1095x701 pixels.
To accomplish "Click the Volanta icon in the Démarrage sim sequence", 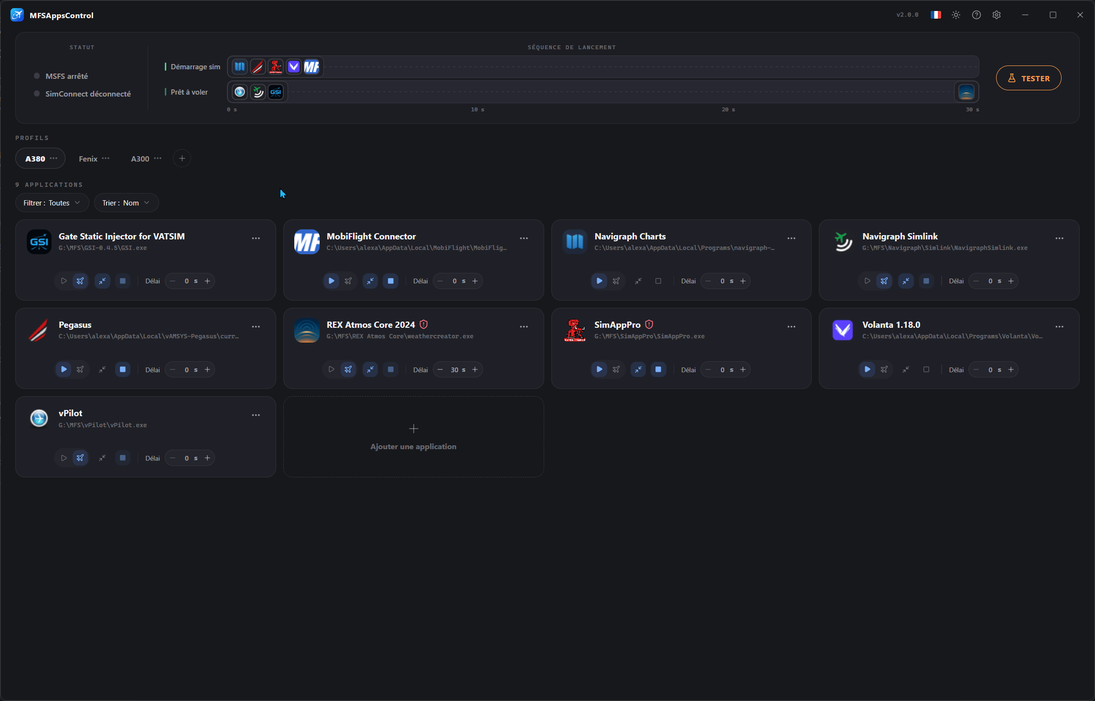I will click(294, 67).
